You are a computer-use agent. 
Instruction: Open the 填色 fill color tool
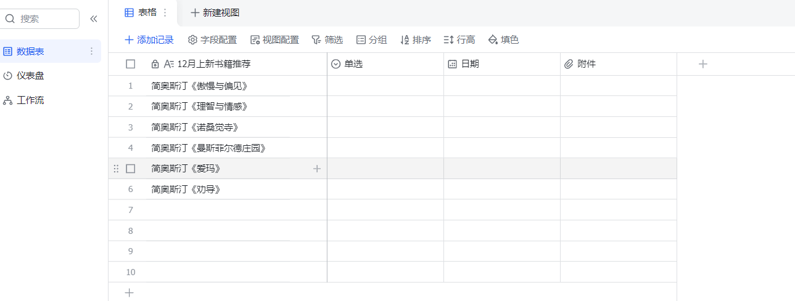(x=503, y=40)
